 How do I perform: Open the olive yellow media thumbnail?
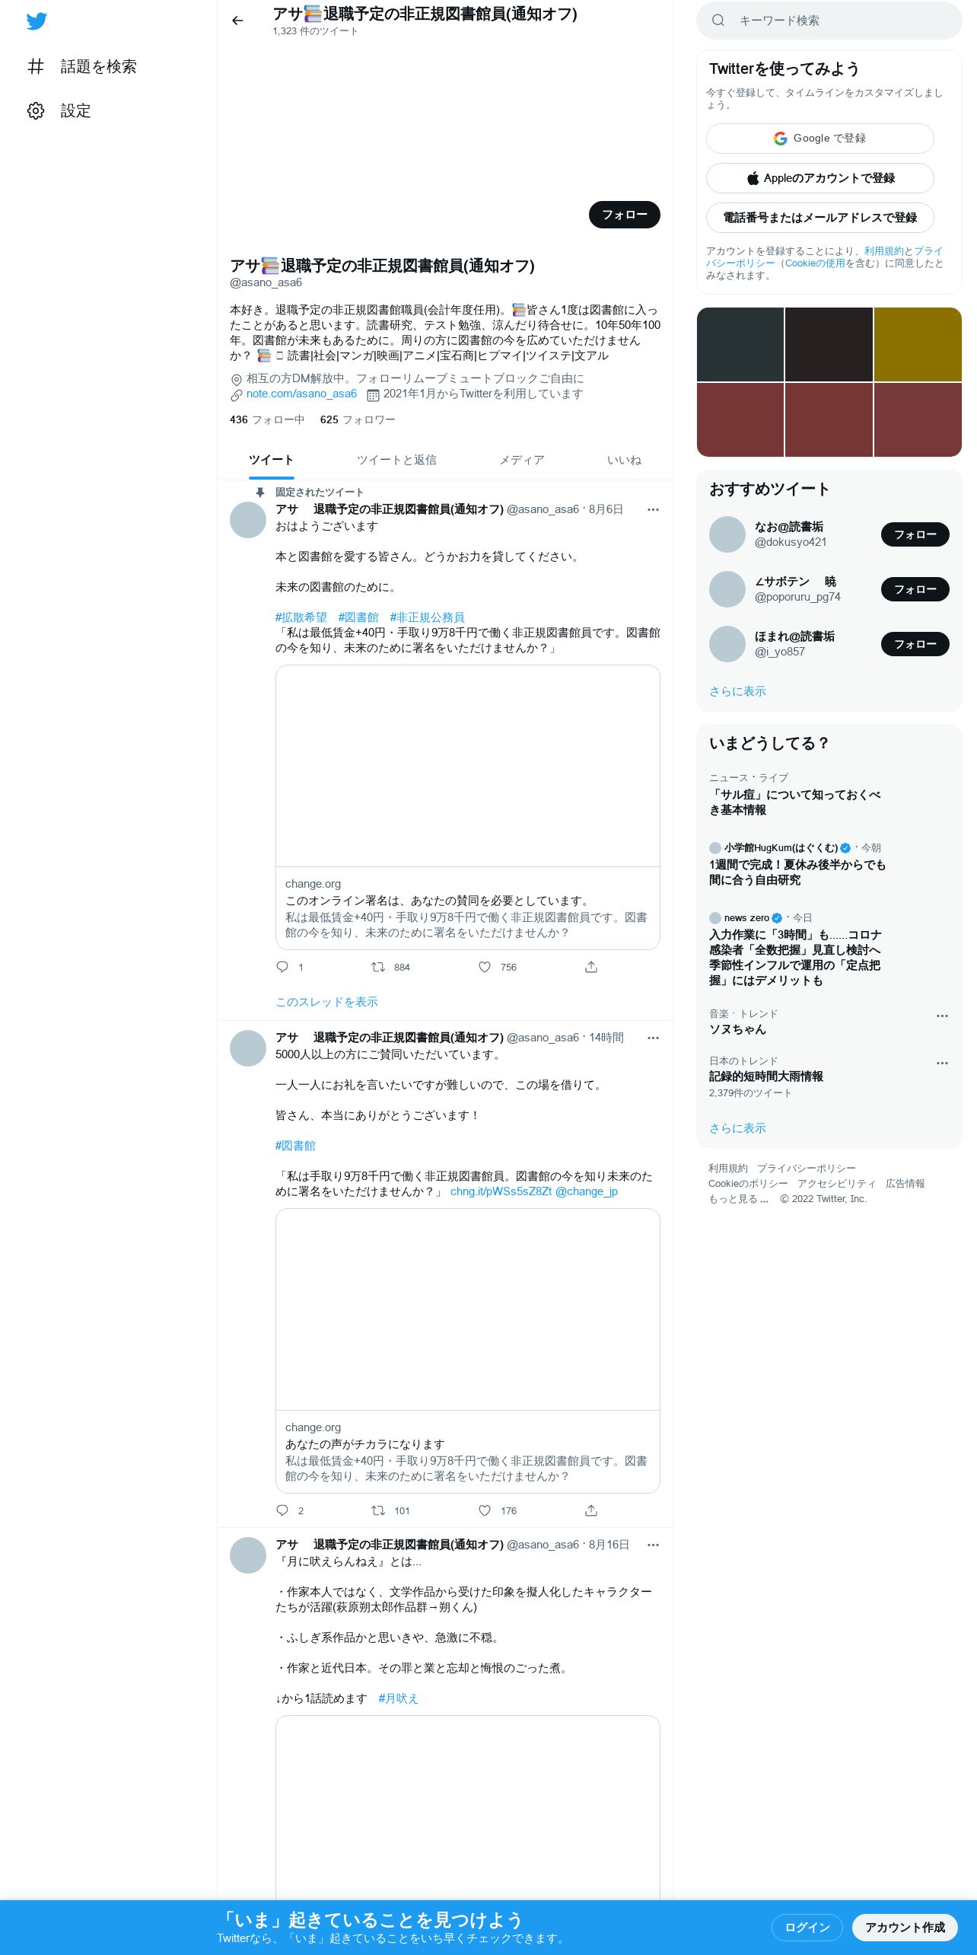[918, 344]
